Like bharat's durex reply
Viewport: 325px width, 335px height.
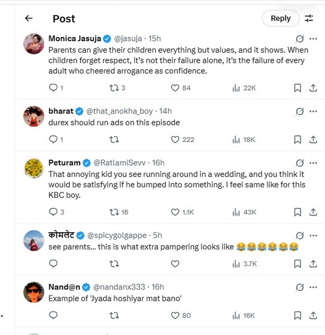click(175, 140)
